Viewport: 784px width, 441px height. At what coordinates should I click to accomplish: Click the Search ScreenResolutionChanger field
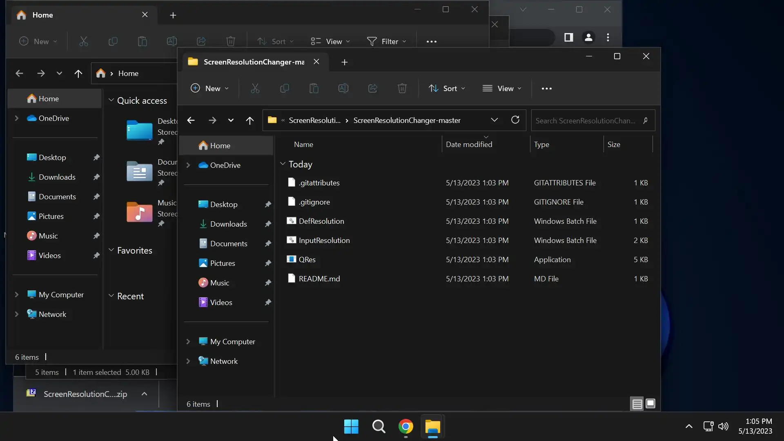(x=585, y=120)
